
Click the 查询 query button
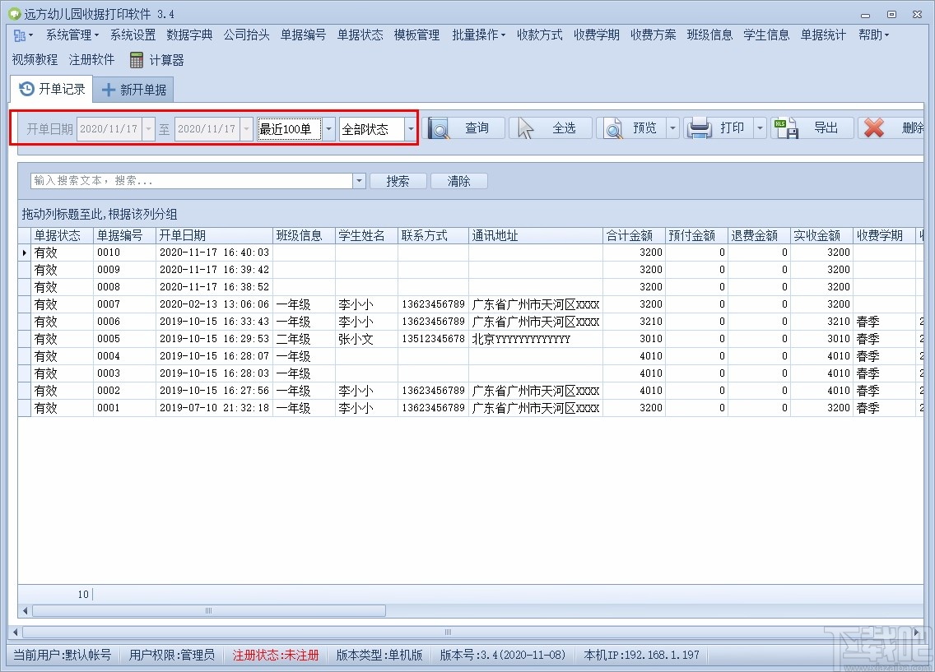(x=464, y=128)
